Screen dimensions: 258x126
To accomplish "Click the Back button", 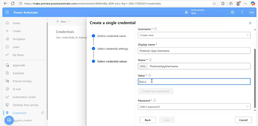I will pyautogui.click(x=148, y=120).
